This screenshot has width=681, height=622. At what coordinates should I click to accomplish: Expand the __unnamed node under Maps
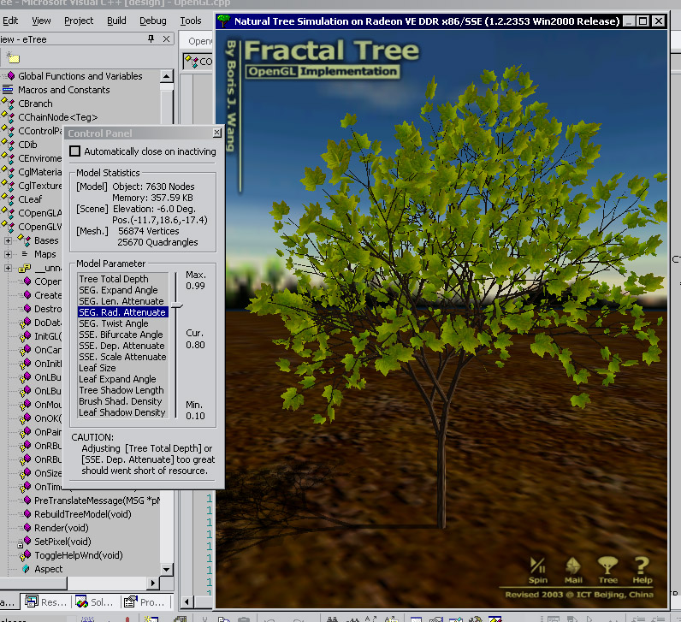(x=9, y=268)
